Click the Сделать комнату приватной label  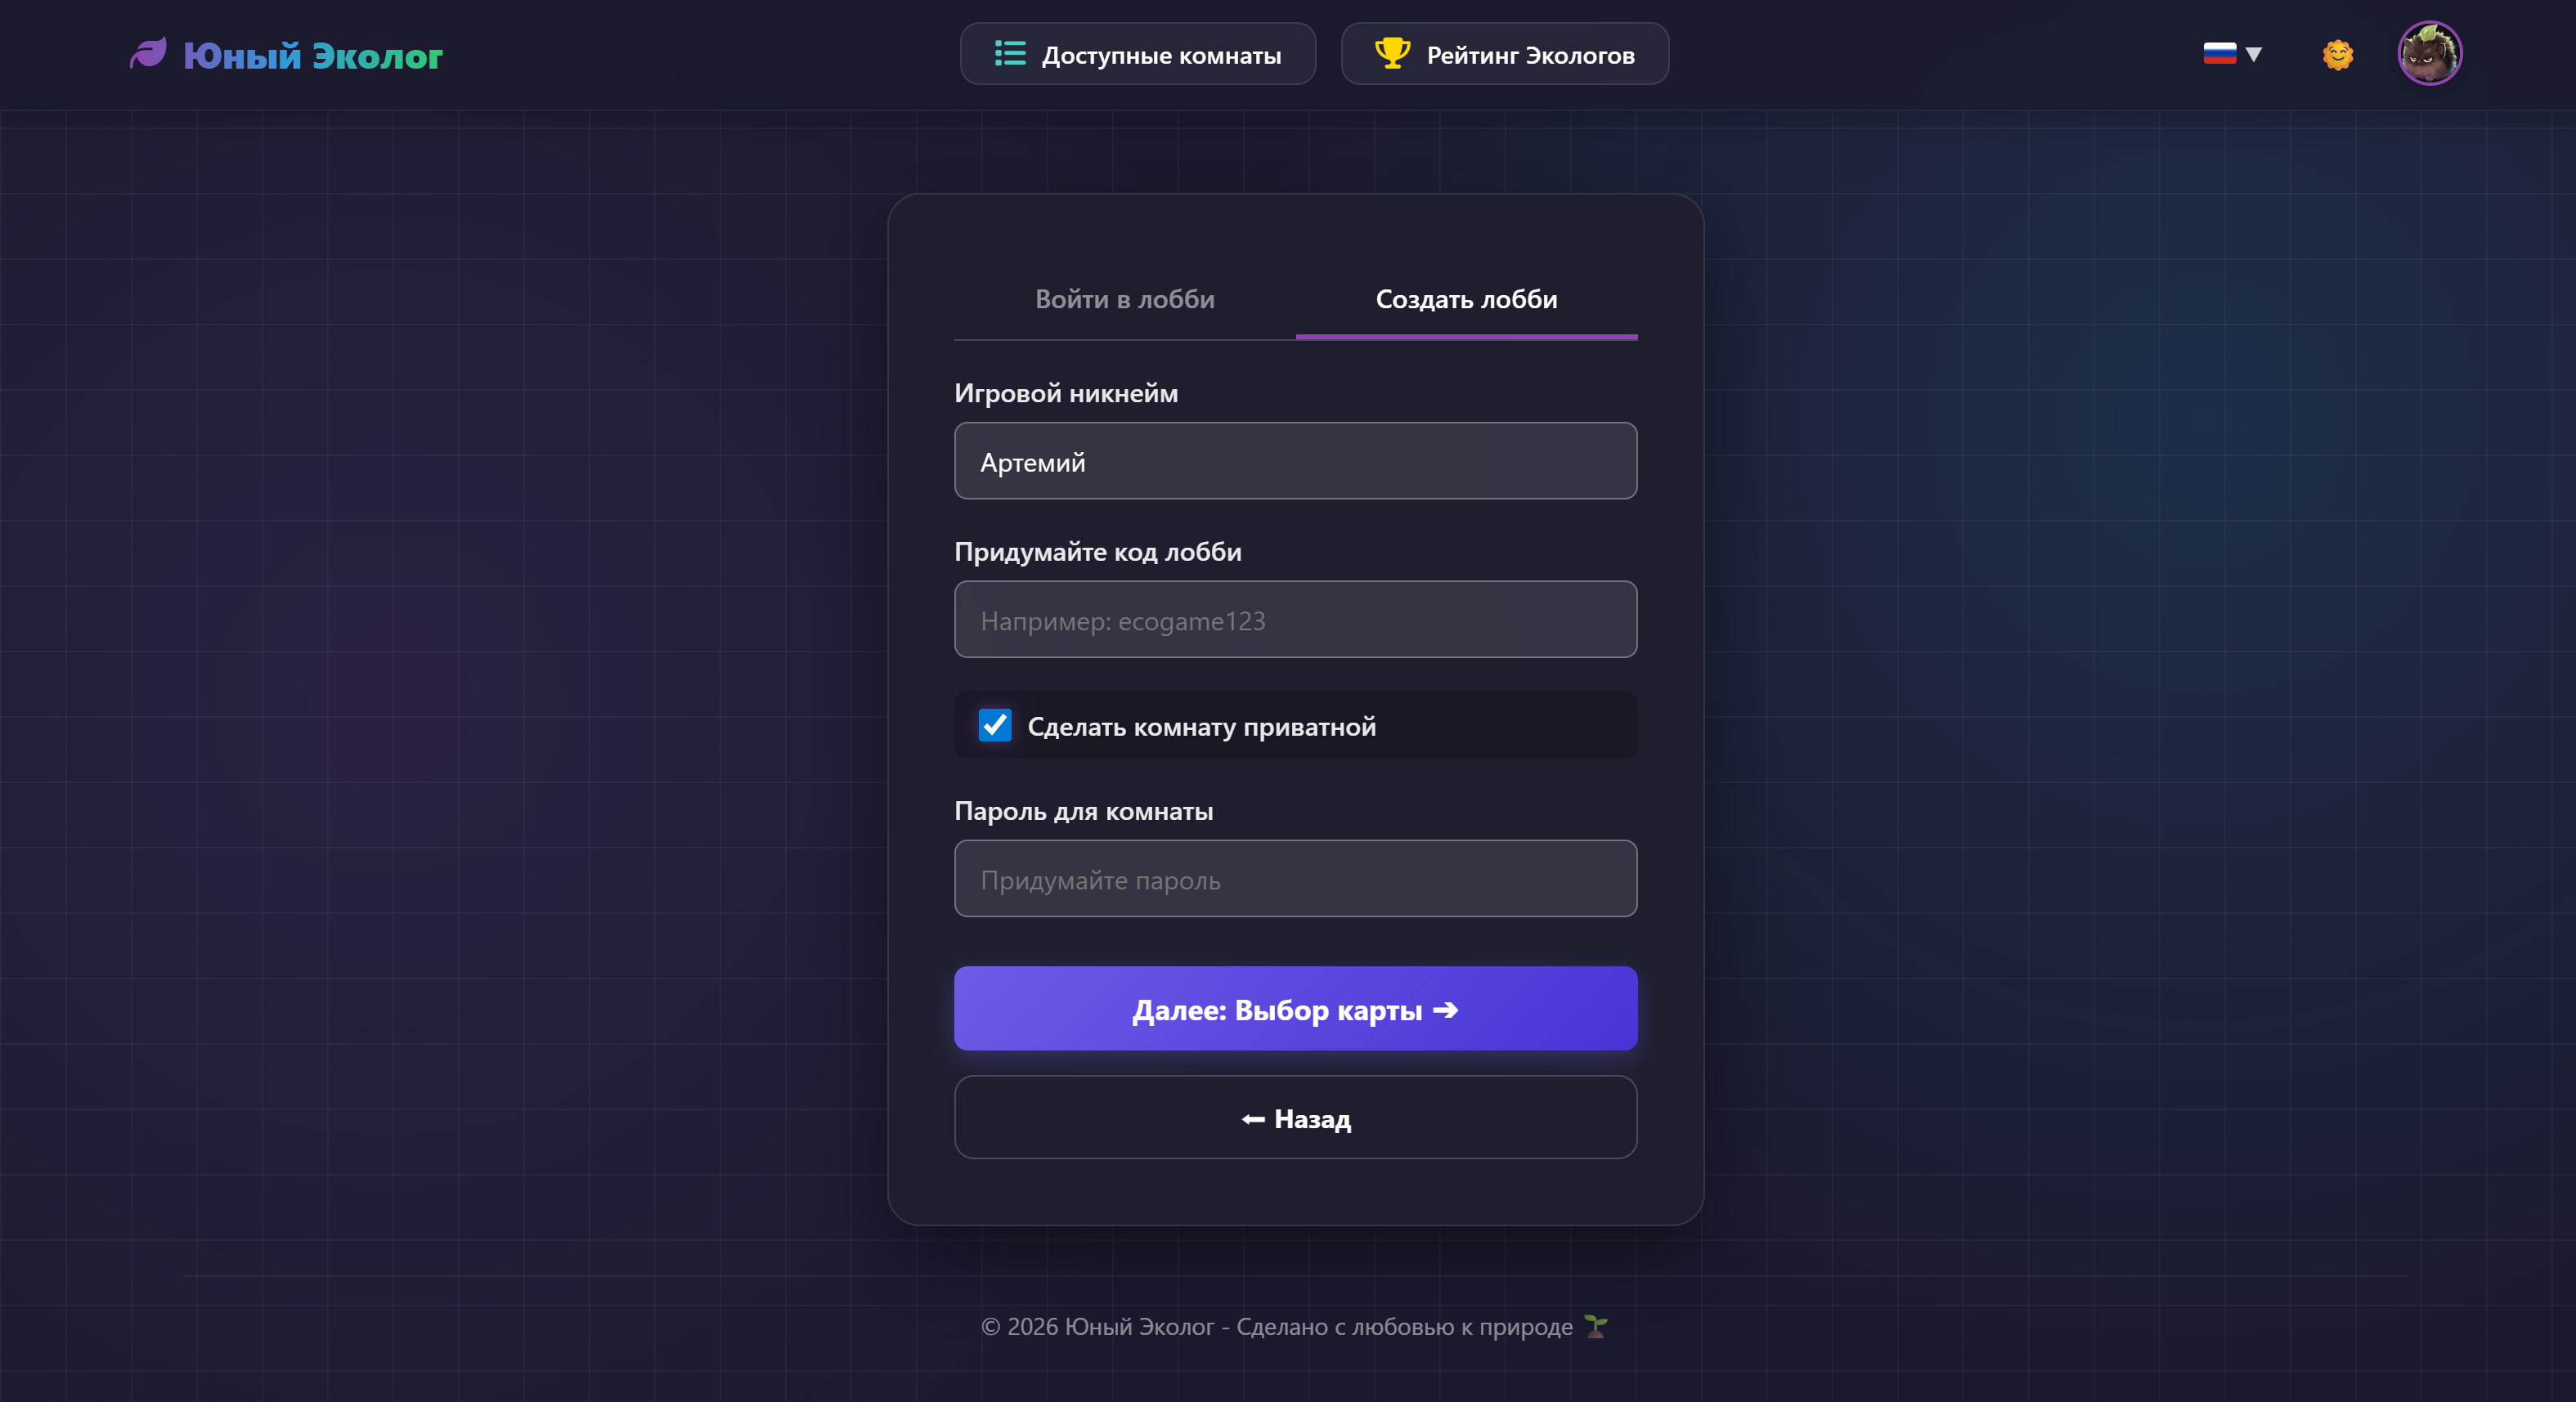pyautogui.click(x=1201, y=727)
